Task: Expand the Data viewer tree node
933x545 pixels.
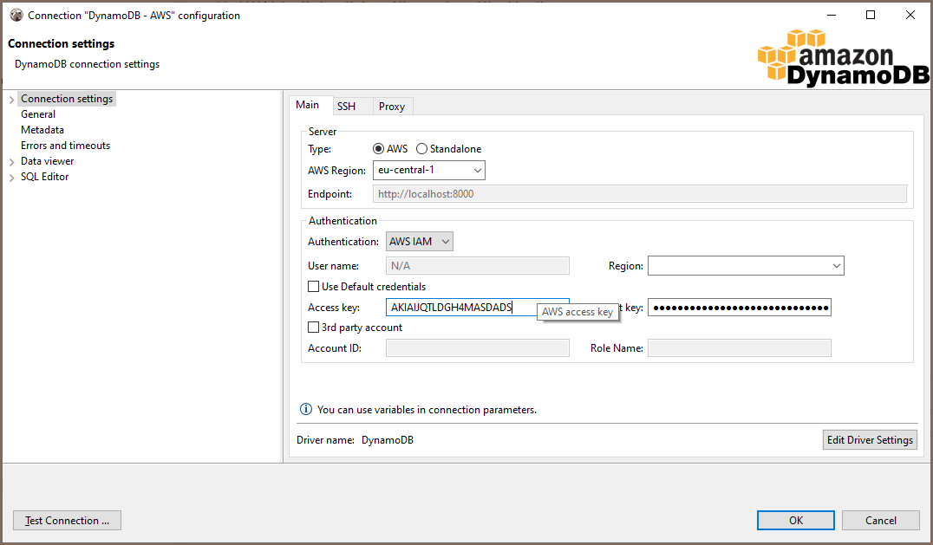Action: (10, 160)
